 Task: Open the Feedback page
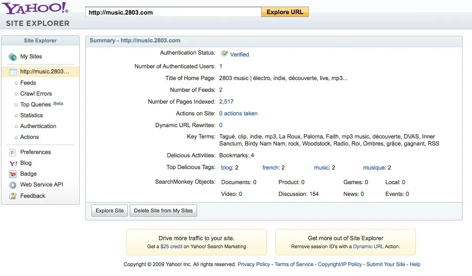tap(33, 196)
